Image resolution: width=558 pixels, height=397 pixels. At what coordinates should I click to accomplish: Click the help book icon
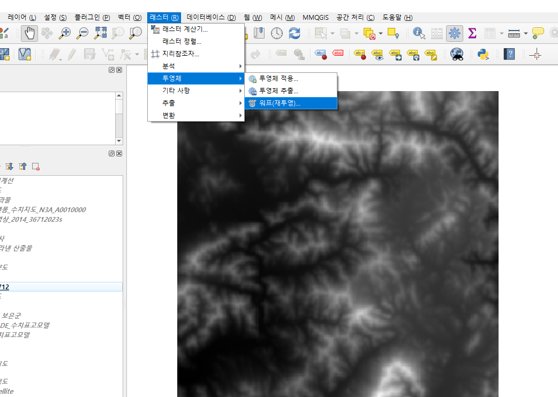(509, 54)
